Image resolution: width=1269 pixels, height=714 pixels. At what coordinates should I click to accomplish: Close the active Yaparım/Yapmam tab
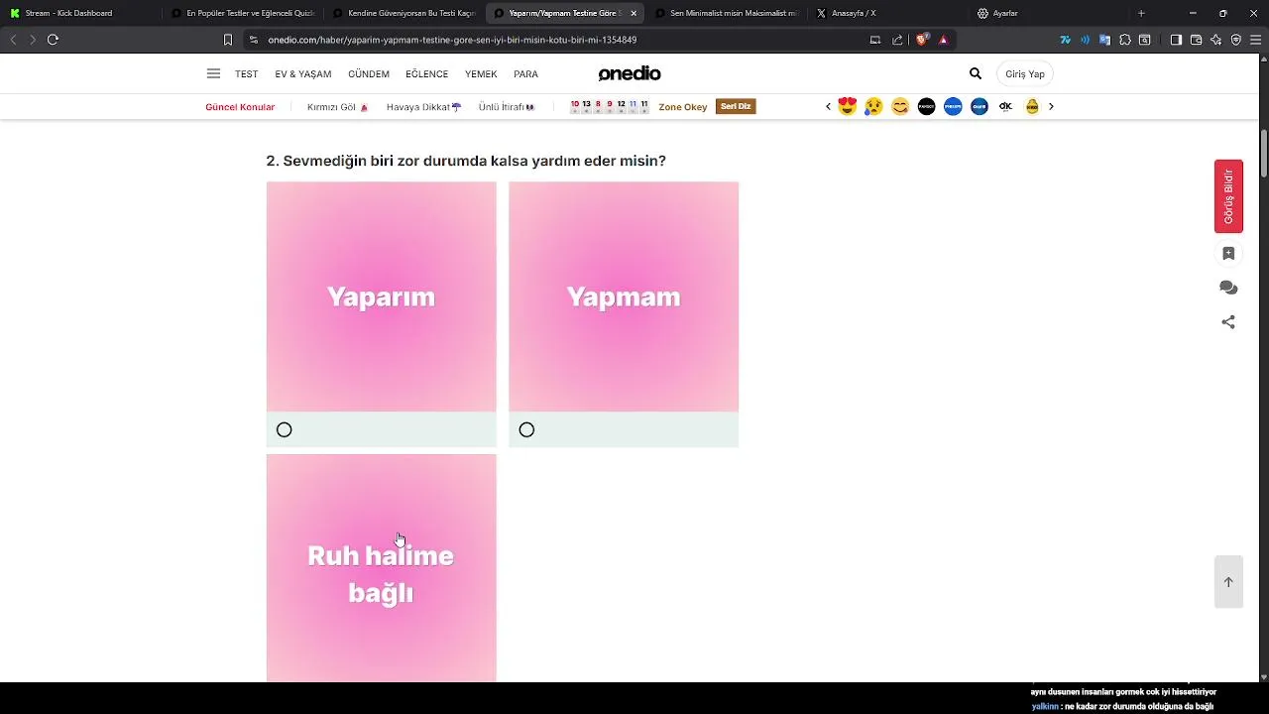634,13
